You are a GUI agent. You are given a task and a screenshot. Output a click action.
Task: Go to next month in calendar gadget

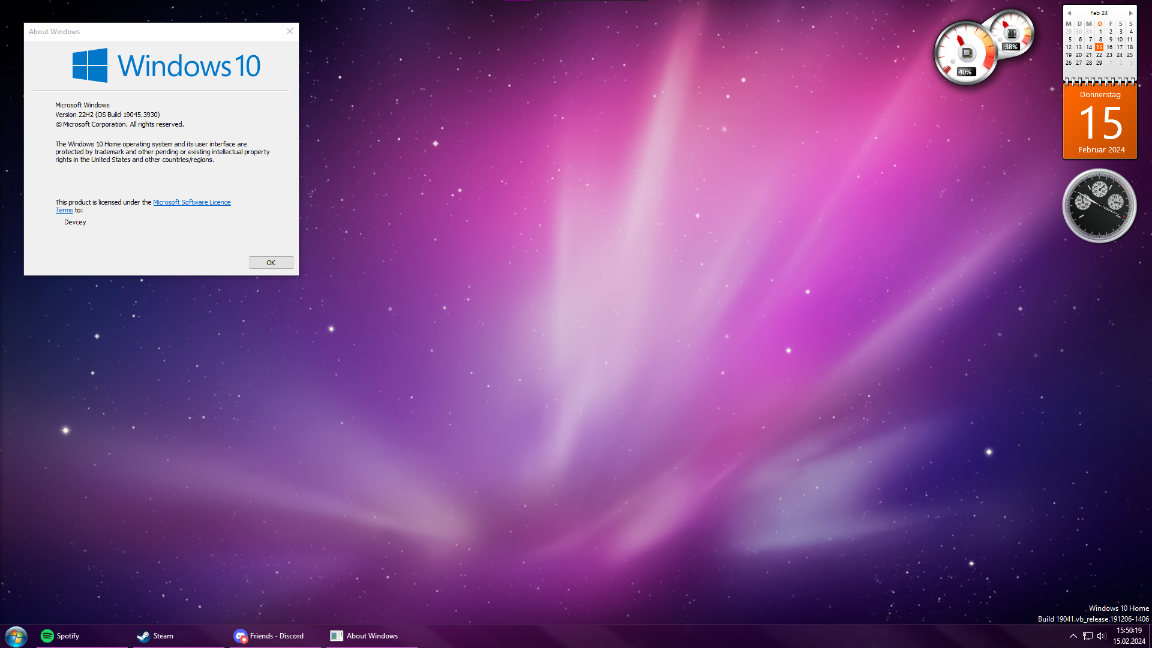(1130, 13)
